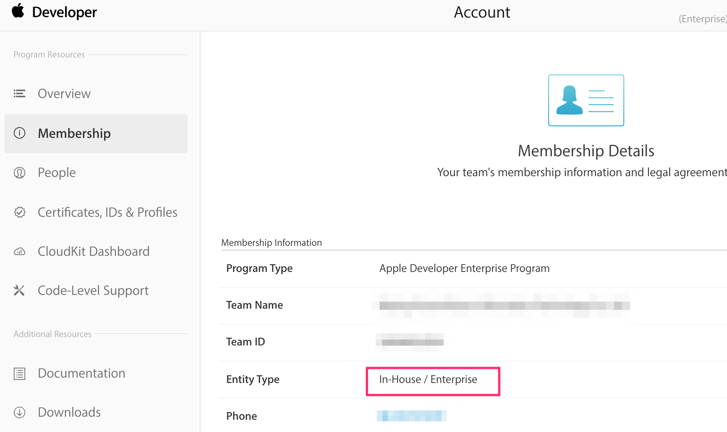Select the In-House / Enterprise value
727x432 pixels.
point(428,380)
